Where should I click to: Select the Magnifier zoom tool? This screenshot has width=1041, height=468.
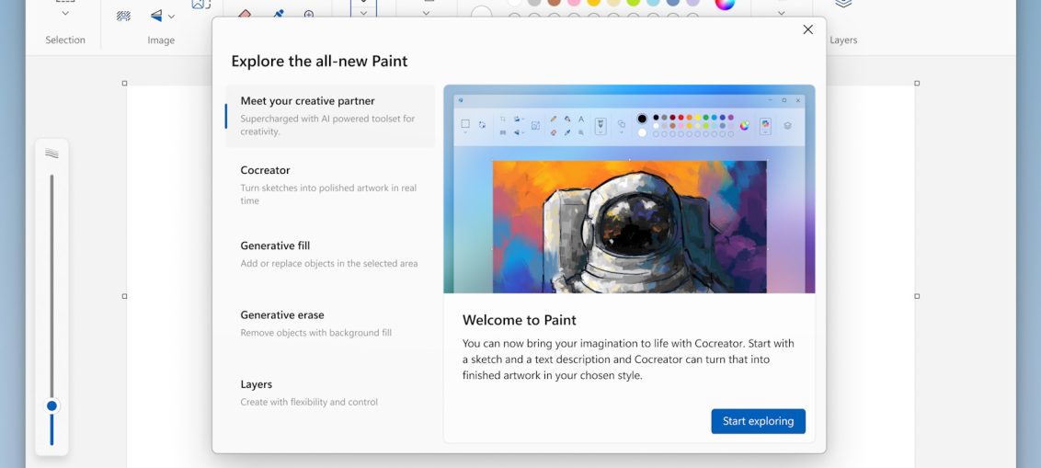(x=309, y=13)
